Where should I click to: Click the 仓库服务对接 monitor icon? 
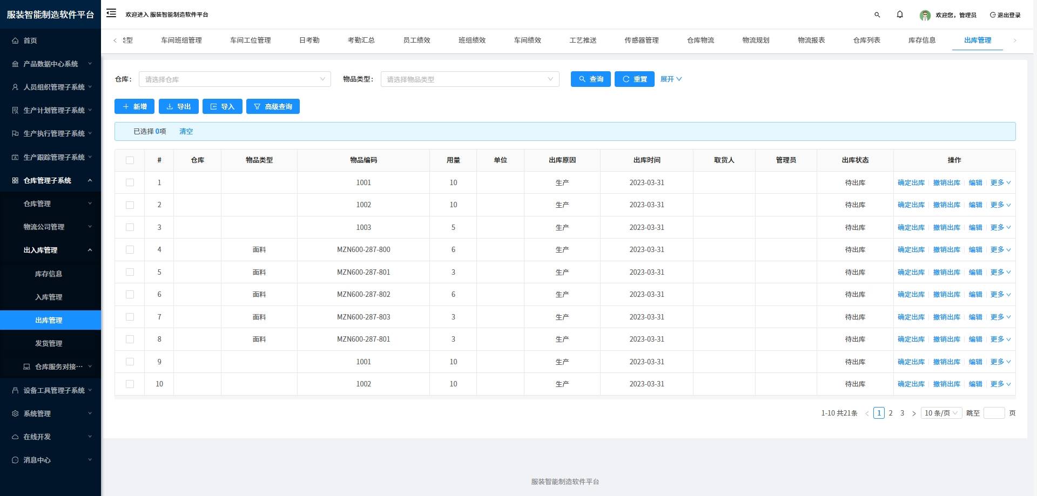coord(26,366)
